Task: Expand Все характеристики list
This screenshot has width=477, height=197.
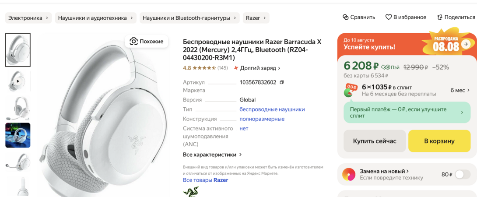Action: (x=212, y=155)
